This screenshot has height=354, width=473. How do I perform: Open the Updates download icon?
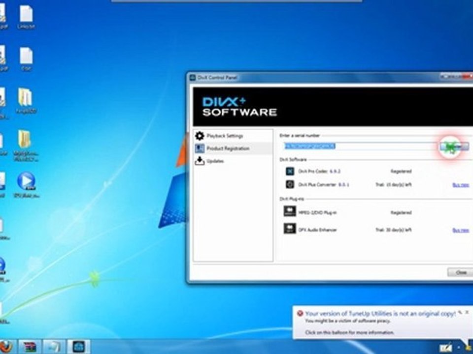click(x=200, y=161)
